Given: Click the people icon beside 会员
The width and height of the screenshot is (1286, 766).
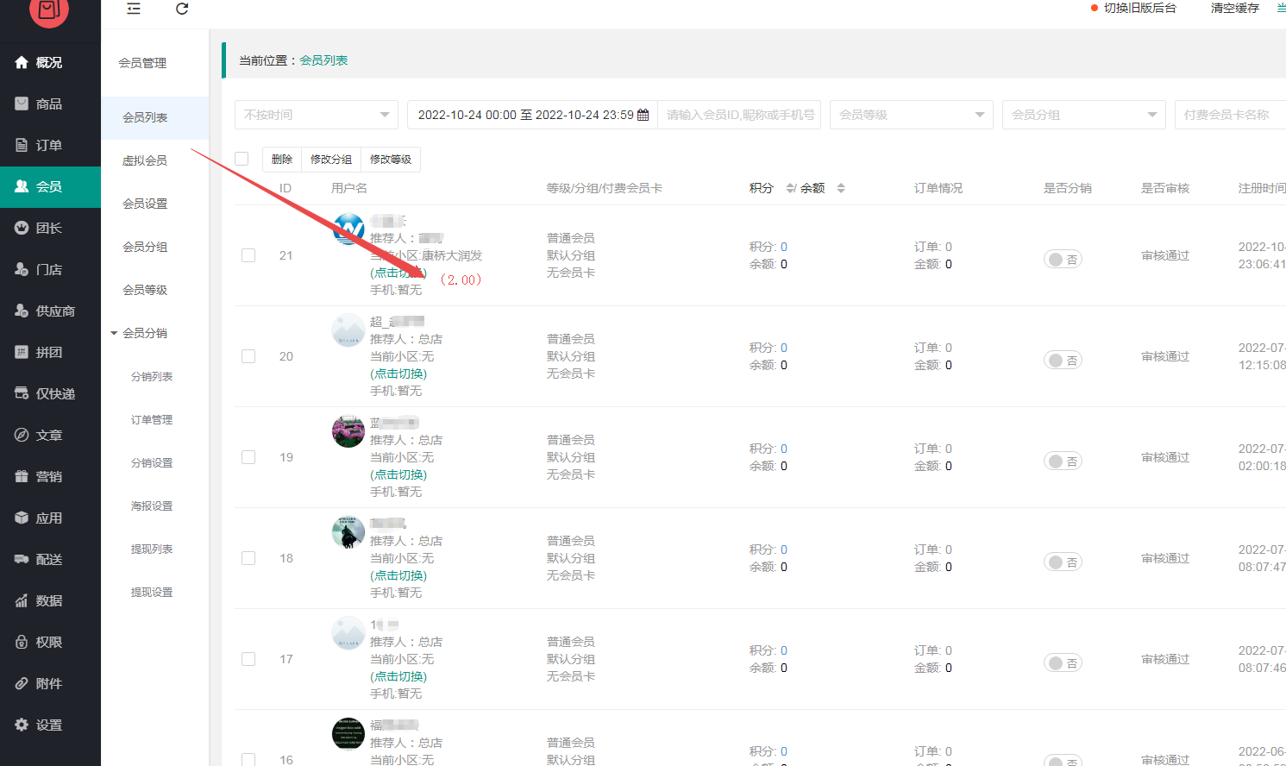Looking at the screenshot, I should 22,186.
